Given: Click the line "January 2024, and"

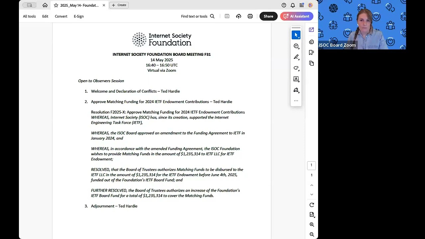Looking at the screenshot, I should pyautogui.click(x=107, y=138).
